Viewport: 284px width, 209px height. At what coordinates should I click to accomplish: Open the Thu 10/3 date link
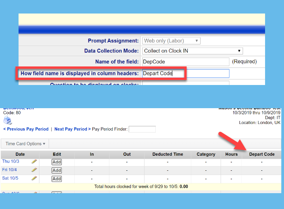point(10,161)
